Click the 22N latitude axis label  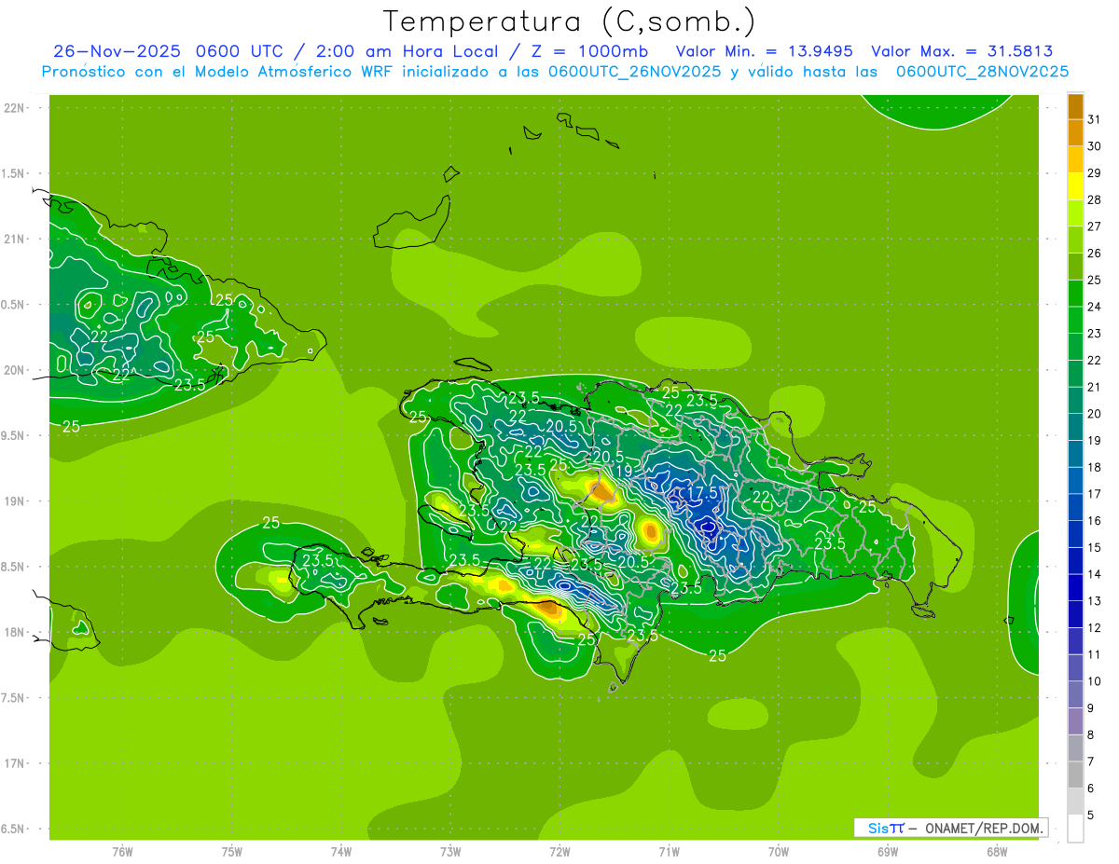pos(14,107)
